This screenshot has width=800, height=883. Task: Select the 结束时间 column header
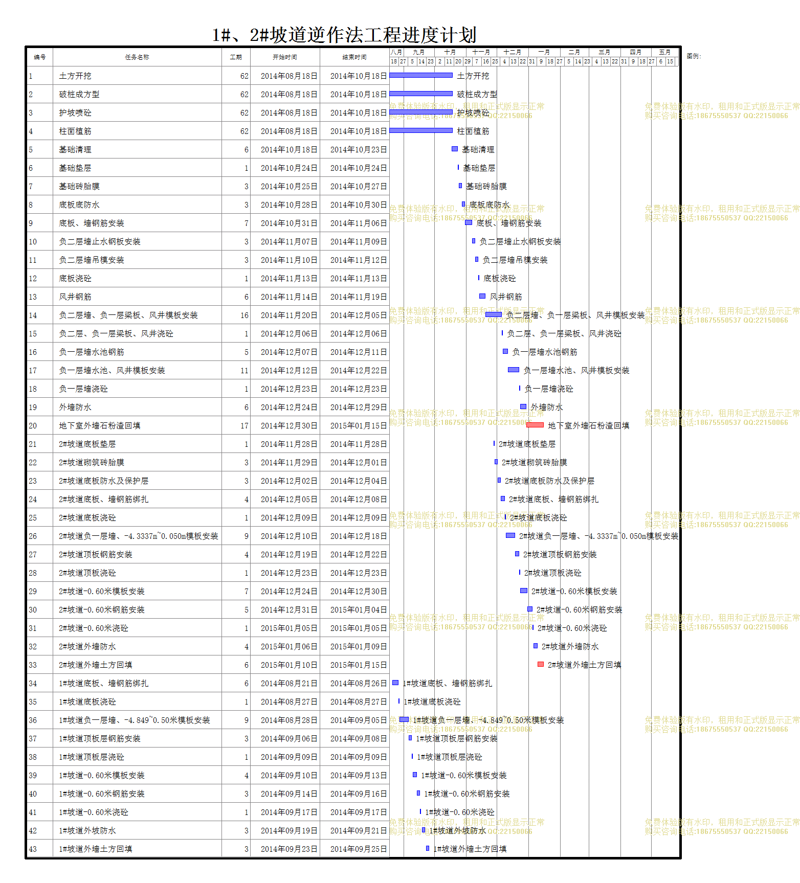354,57
